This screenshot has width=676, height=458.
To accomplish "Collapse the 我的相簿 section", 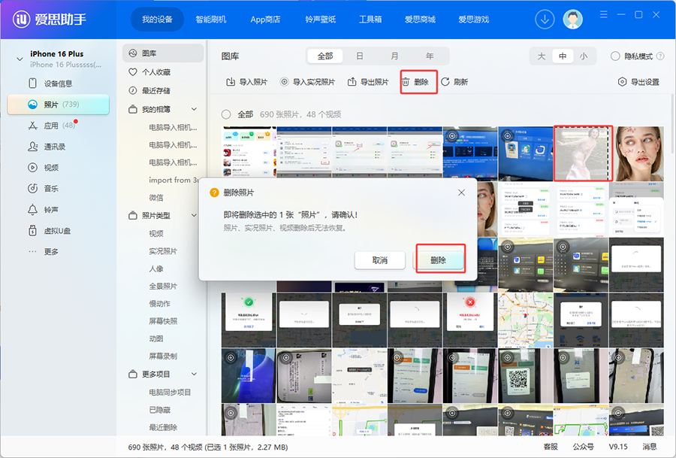I will point(195,109).
